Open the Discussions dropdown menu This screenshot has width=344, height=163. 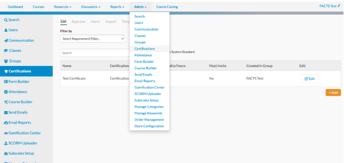pyautogui.click(x=91, y=7)
